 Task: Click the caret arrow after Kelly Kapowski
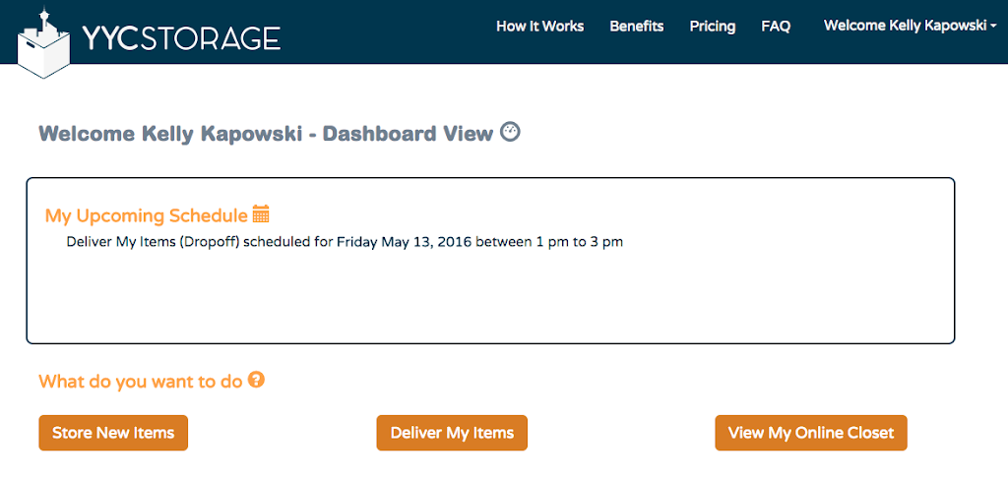pyautogui.click(x=994, y=27)
